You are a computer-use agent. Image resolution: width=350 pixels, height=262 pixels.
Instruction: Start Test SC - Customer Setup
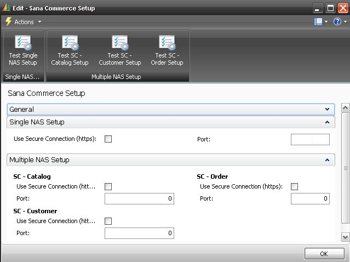pyautogui.click(x=119, y=50)
